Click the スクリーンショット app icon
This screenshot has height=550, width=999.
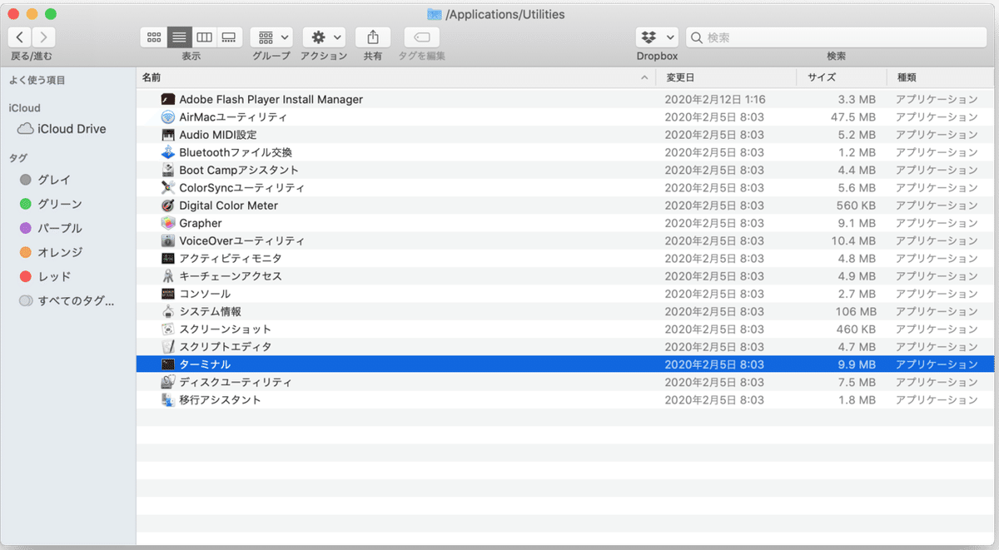pos(167,330)
